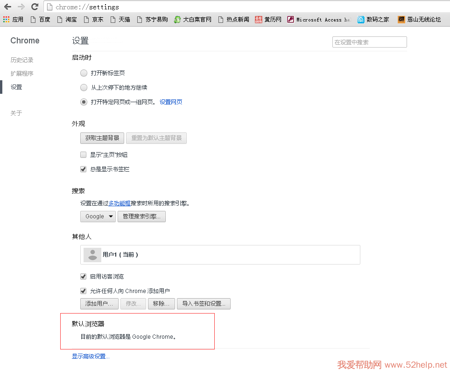
Task: Expand 显示高级设置 link
Action: [91, 356]
